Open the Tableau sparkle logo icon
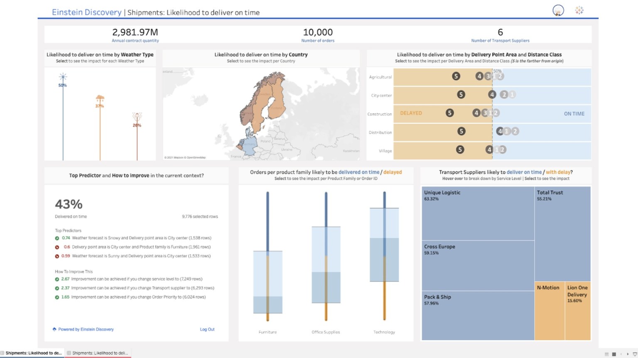Viewport: 638px width, 358px height. [x=579, y=10]
